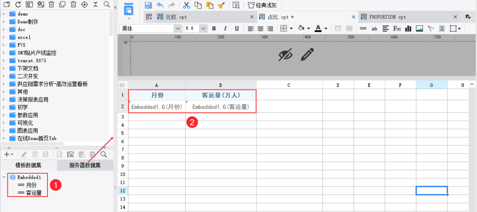Click the fill color bucket icon
This screenshot has height=212, width=477.
(x=301, y=28)
